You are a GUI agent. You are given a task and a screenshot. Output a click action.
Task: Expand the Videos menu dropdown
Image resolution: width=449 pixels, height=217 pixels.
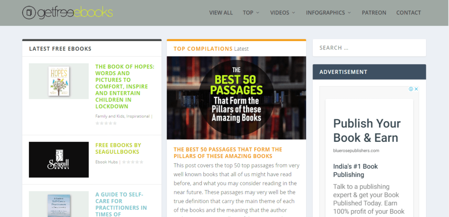(x=283, y=13)
